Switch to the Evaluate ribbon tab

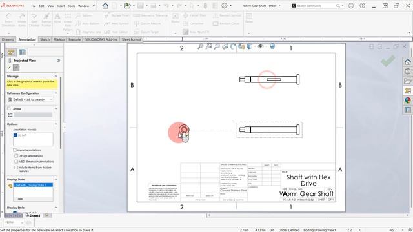click(x=75, y=39)
